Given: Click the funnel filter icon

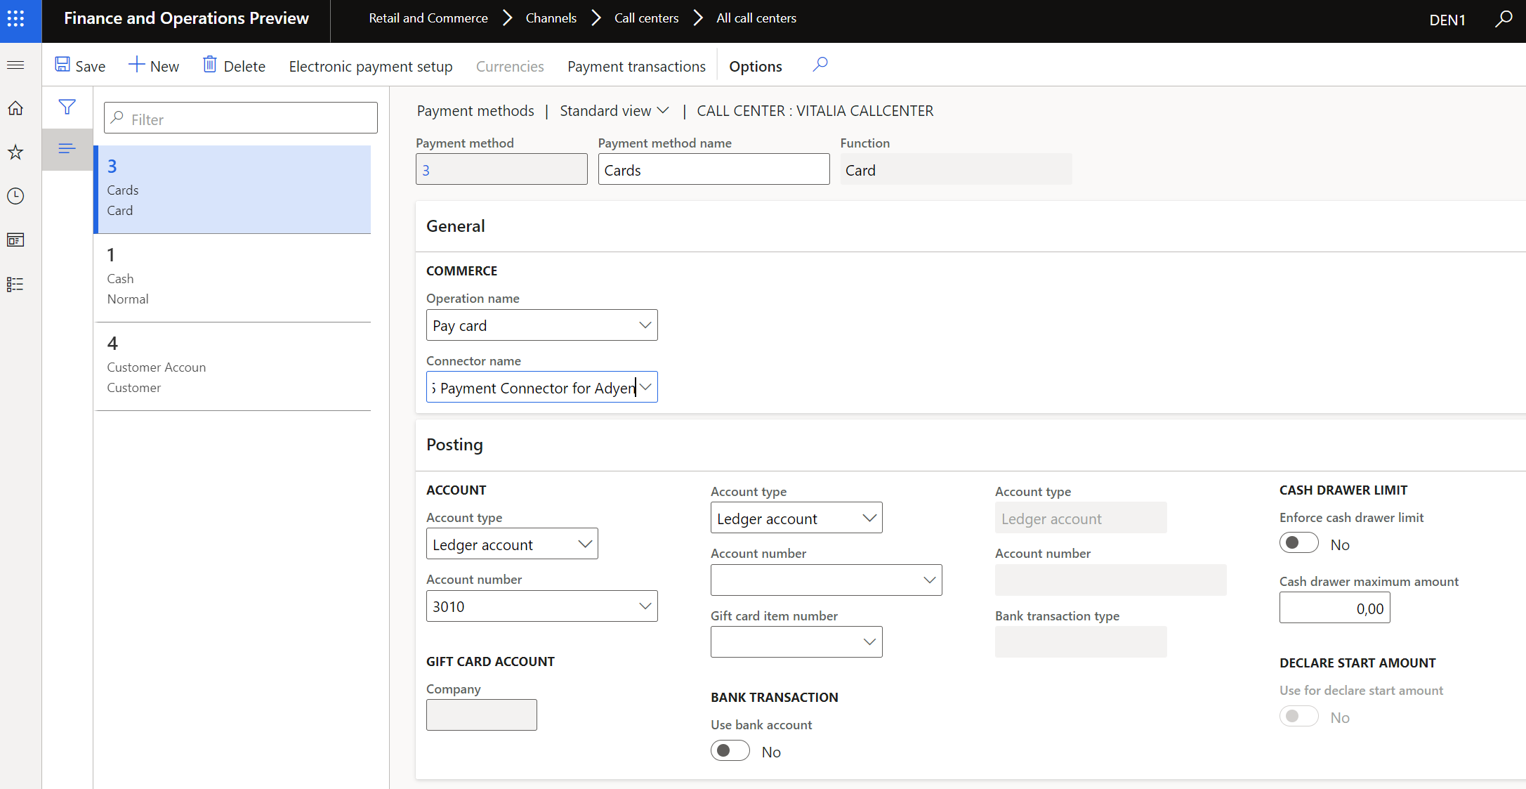Looking at the screenshot, I should pyautogui.click(x=67, y=107).
